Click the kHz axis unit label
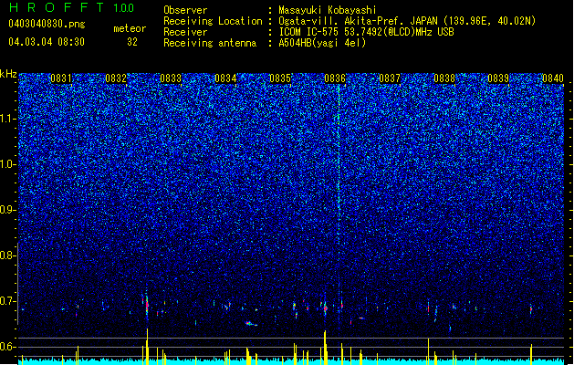The image size is (574, 365). 8,74
